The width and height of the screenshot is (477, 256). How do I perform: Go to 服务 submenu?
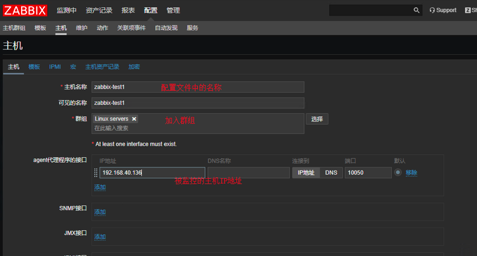192,28
